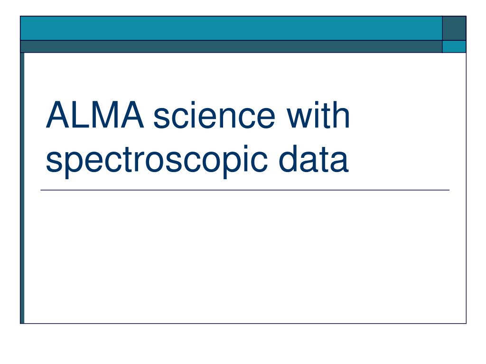Screen dimensions: 486x364
Task: Select the word "spectroscopic" in the title
Action: pyautogui.click(x=157, y=161)
